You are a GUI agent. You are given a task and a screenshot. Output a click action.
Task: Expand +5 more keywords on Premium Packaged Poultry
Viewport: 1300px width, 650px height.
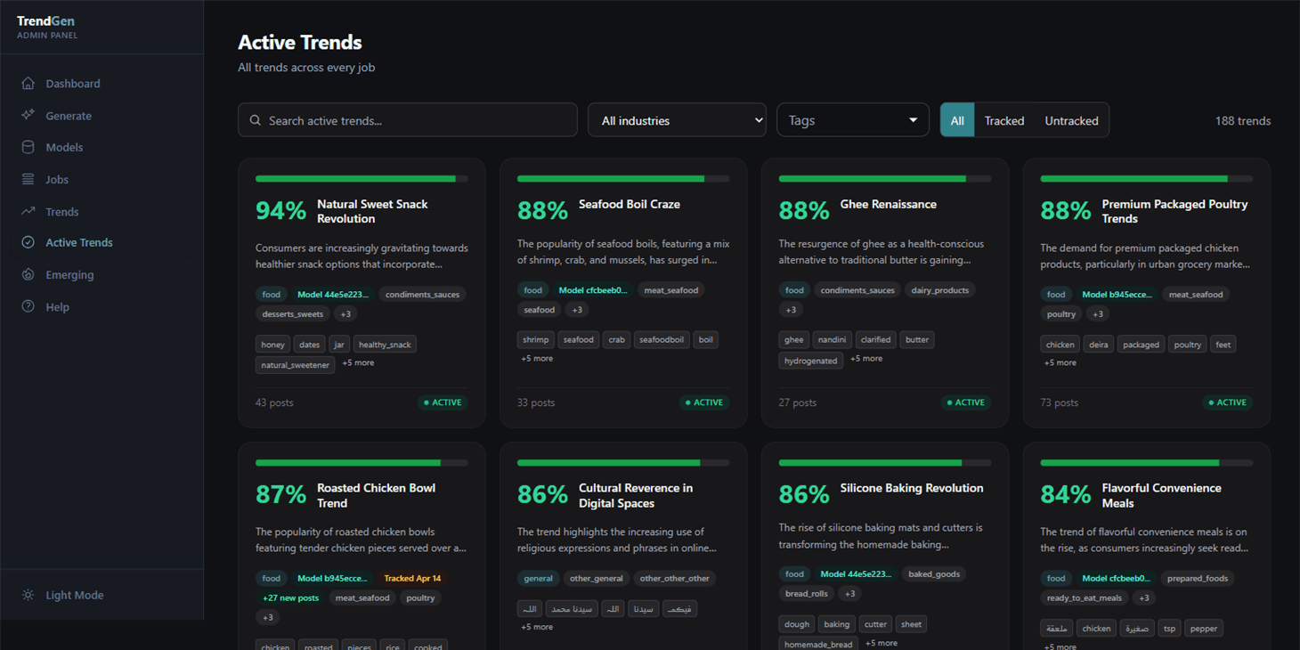pyautogui.click(x=1060, y=363)
